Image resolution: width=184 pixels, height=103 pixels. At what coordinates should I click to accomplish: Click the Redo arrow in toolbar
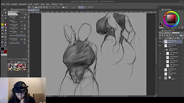pyautogui.click(x=54, y=7)
